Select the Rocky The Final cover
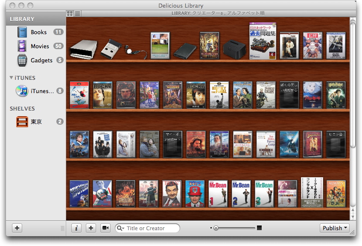This screenshot has height=246, width=362. point(219,95)
